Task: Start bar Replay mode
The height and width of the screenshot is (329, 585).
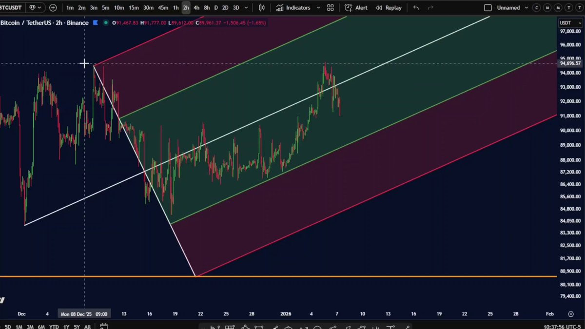Action: (x=389, y=8)
